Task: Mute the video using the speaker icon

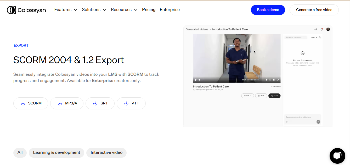Action: point(255,80)
